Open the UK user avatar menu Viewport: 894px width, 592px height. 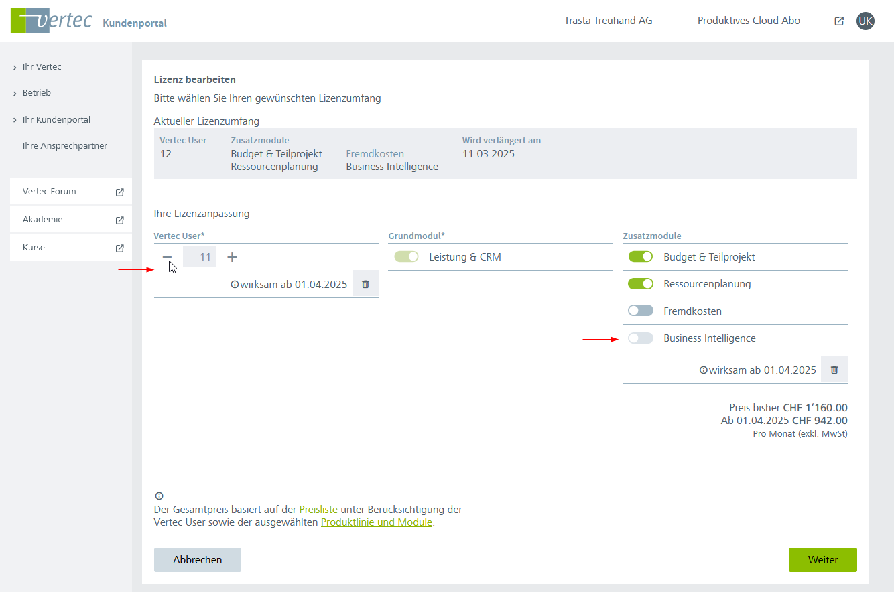(x=865, y=21)
